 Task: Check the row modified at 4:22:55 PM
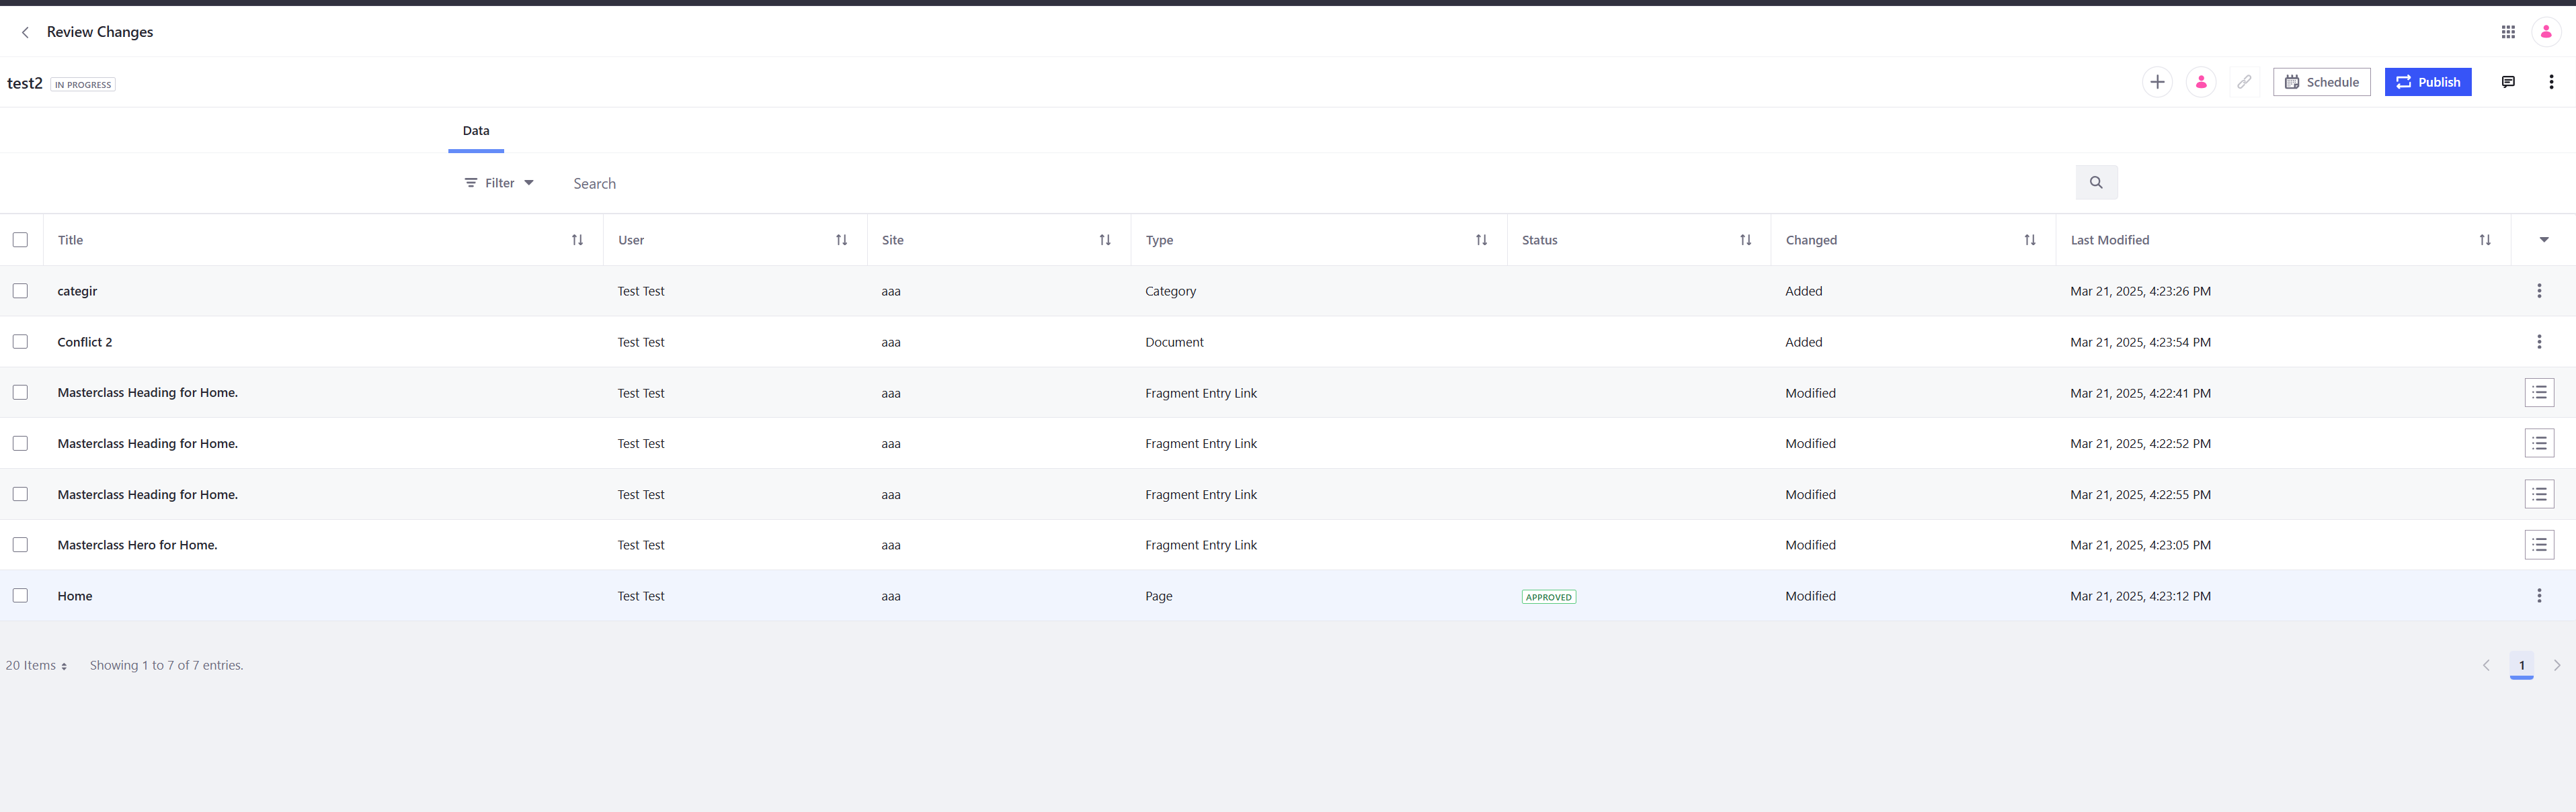coord(20,494)
